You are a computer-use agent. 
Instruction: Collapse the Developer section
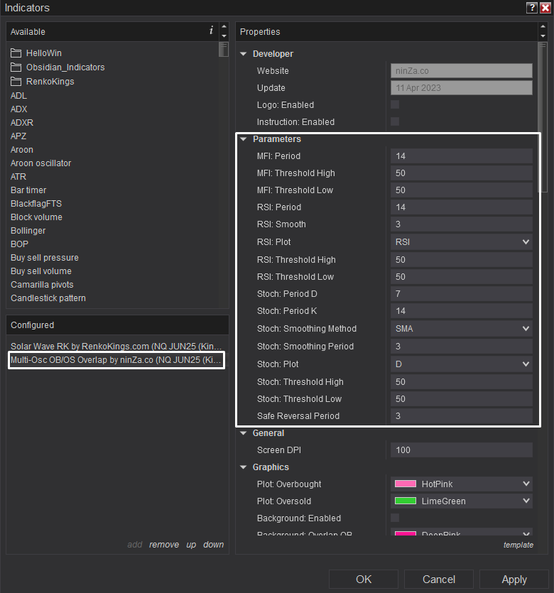tap(244, 54)
